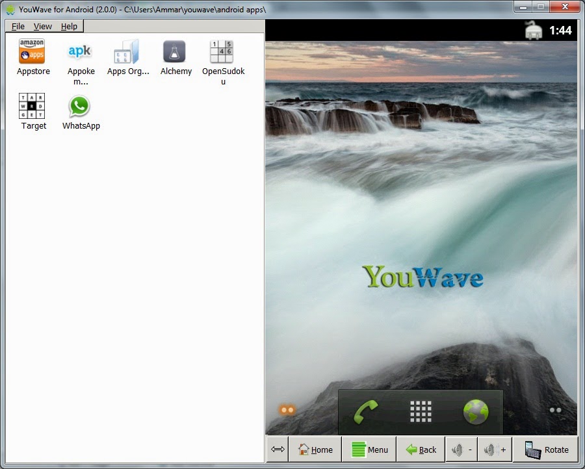Open the Help menu
This screenshot has width=585, height=469.
tap(69, 27)
